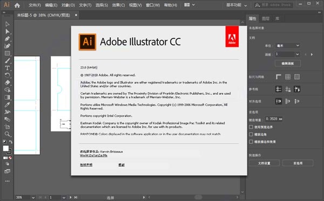Click the None red-slash color swatch

point(10,158)
